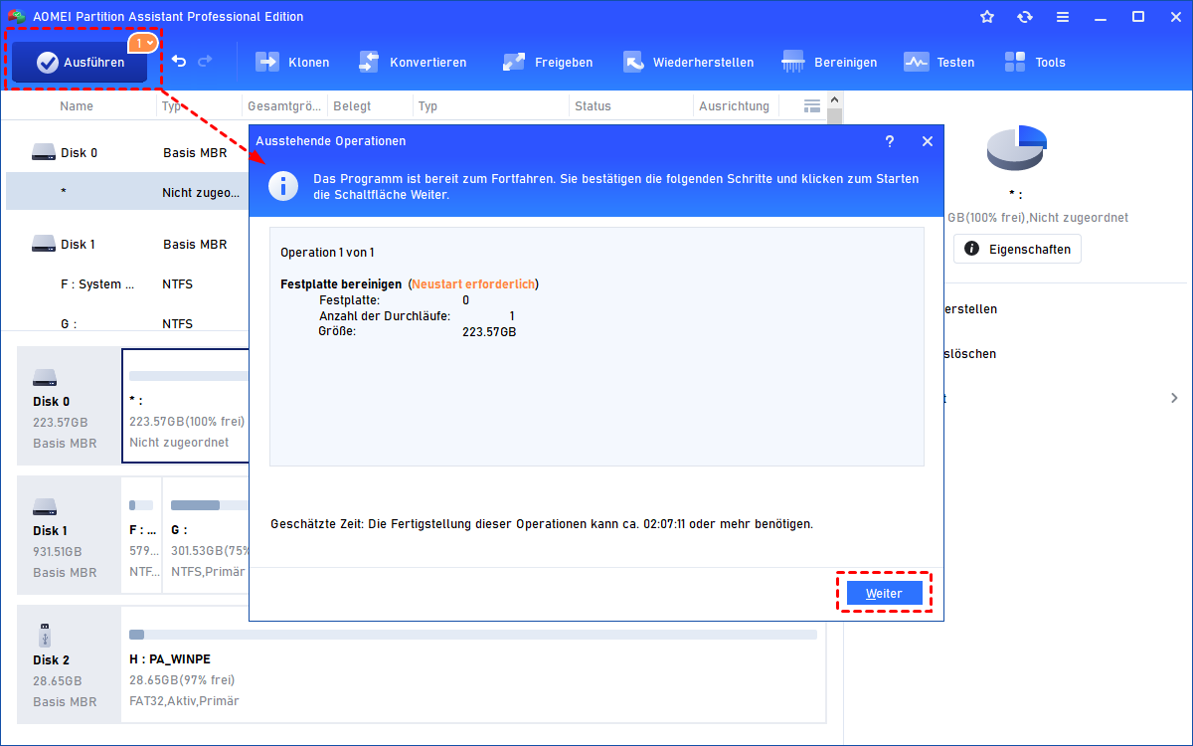
Task: Select the F : partition block on Disk 1
Action: pyautogui.click(x=141, y=535)
